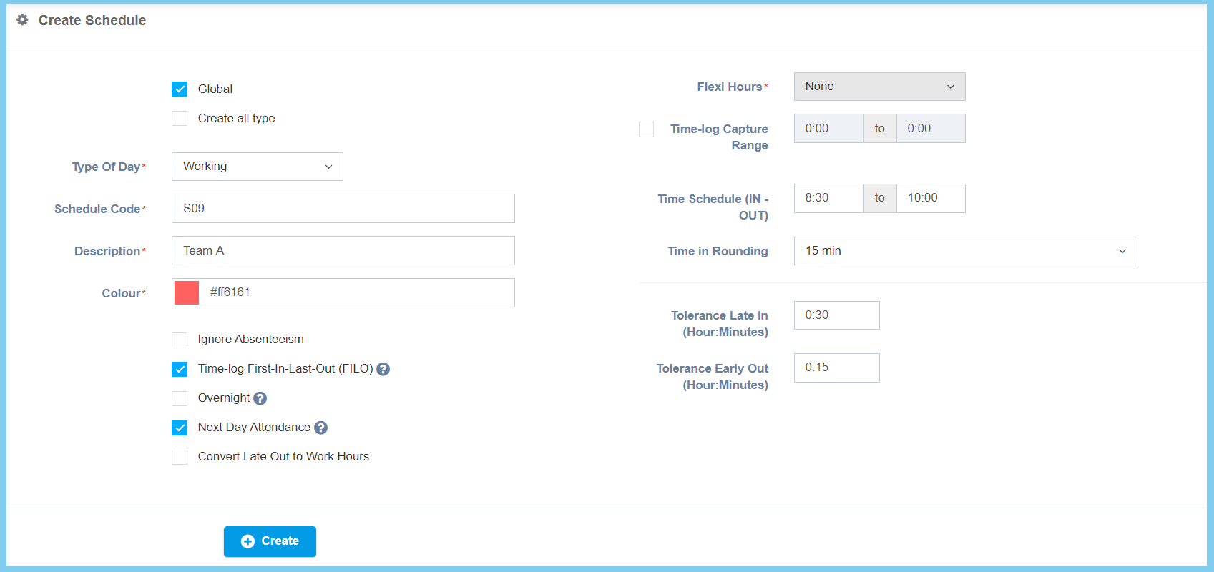The height and width of the screenshot is (572, 1214).
Task: Expand the Flexi Hours dropdown
Action: point(878,87)
